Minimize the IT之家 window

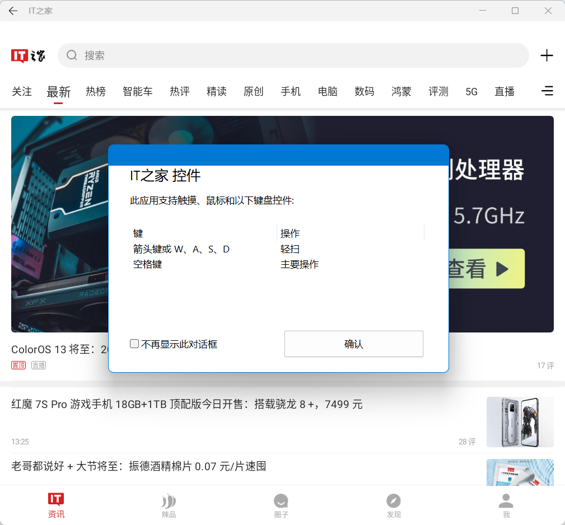pyautogui.click(x=483, y=11)
